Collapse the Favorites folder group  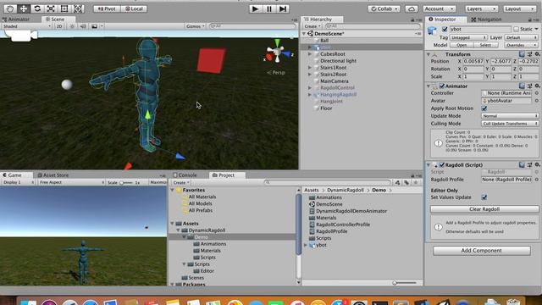pyautogui.click(x=172, y=190)
